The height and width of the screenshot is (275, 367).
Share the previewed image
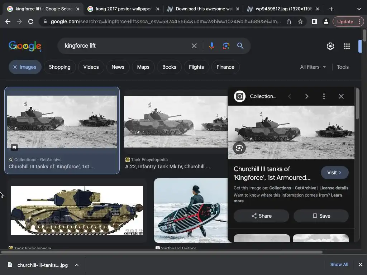point(261,216)
